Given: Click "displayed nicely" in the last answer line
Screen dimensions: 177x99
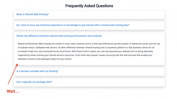Looking at the screenshot, I should (48, 59).
